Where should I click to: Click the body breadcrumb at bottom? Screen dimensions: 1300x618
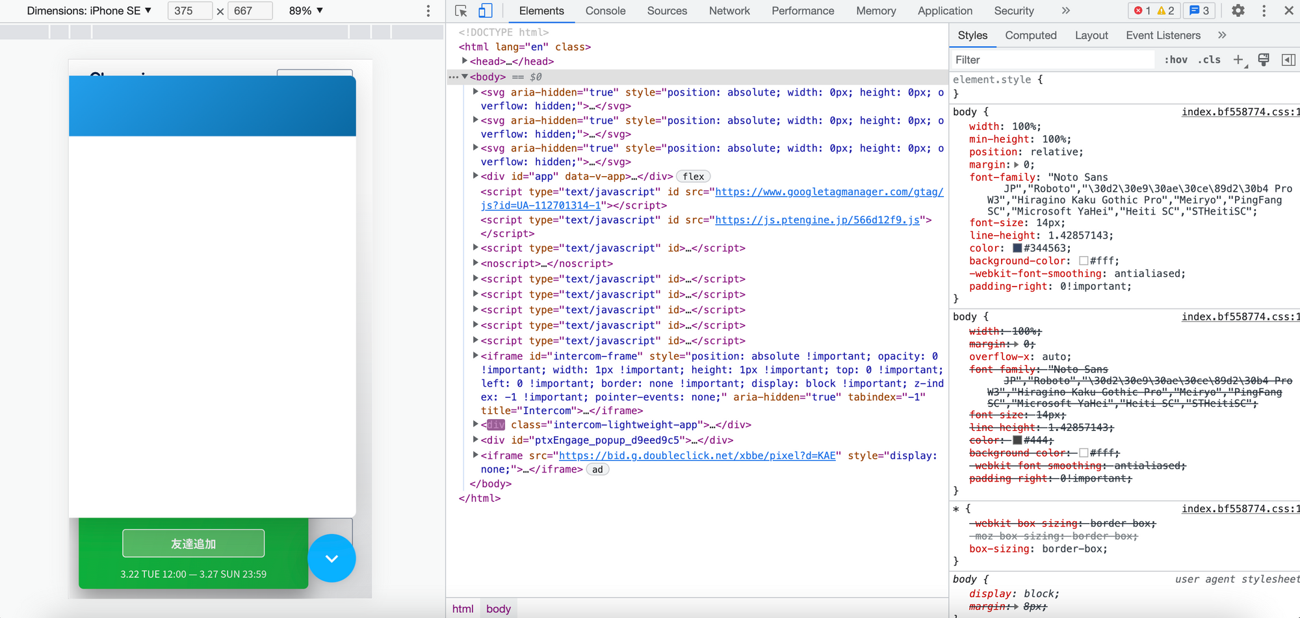click(499, 609)
